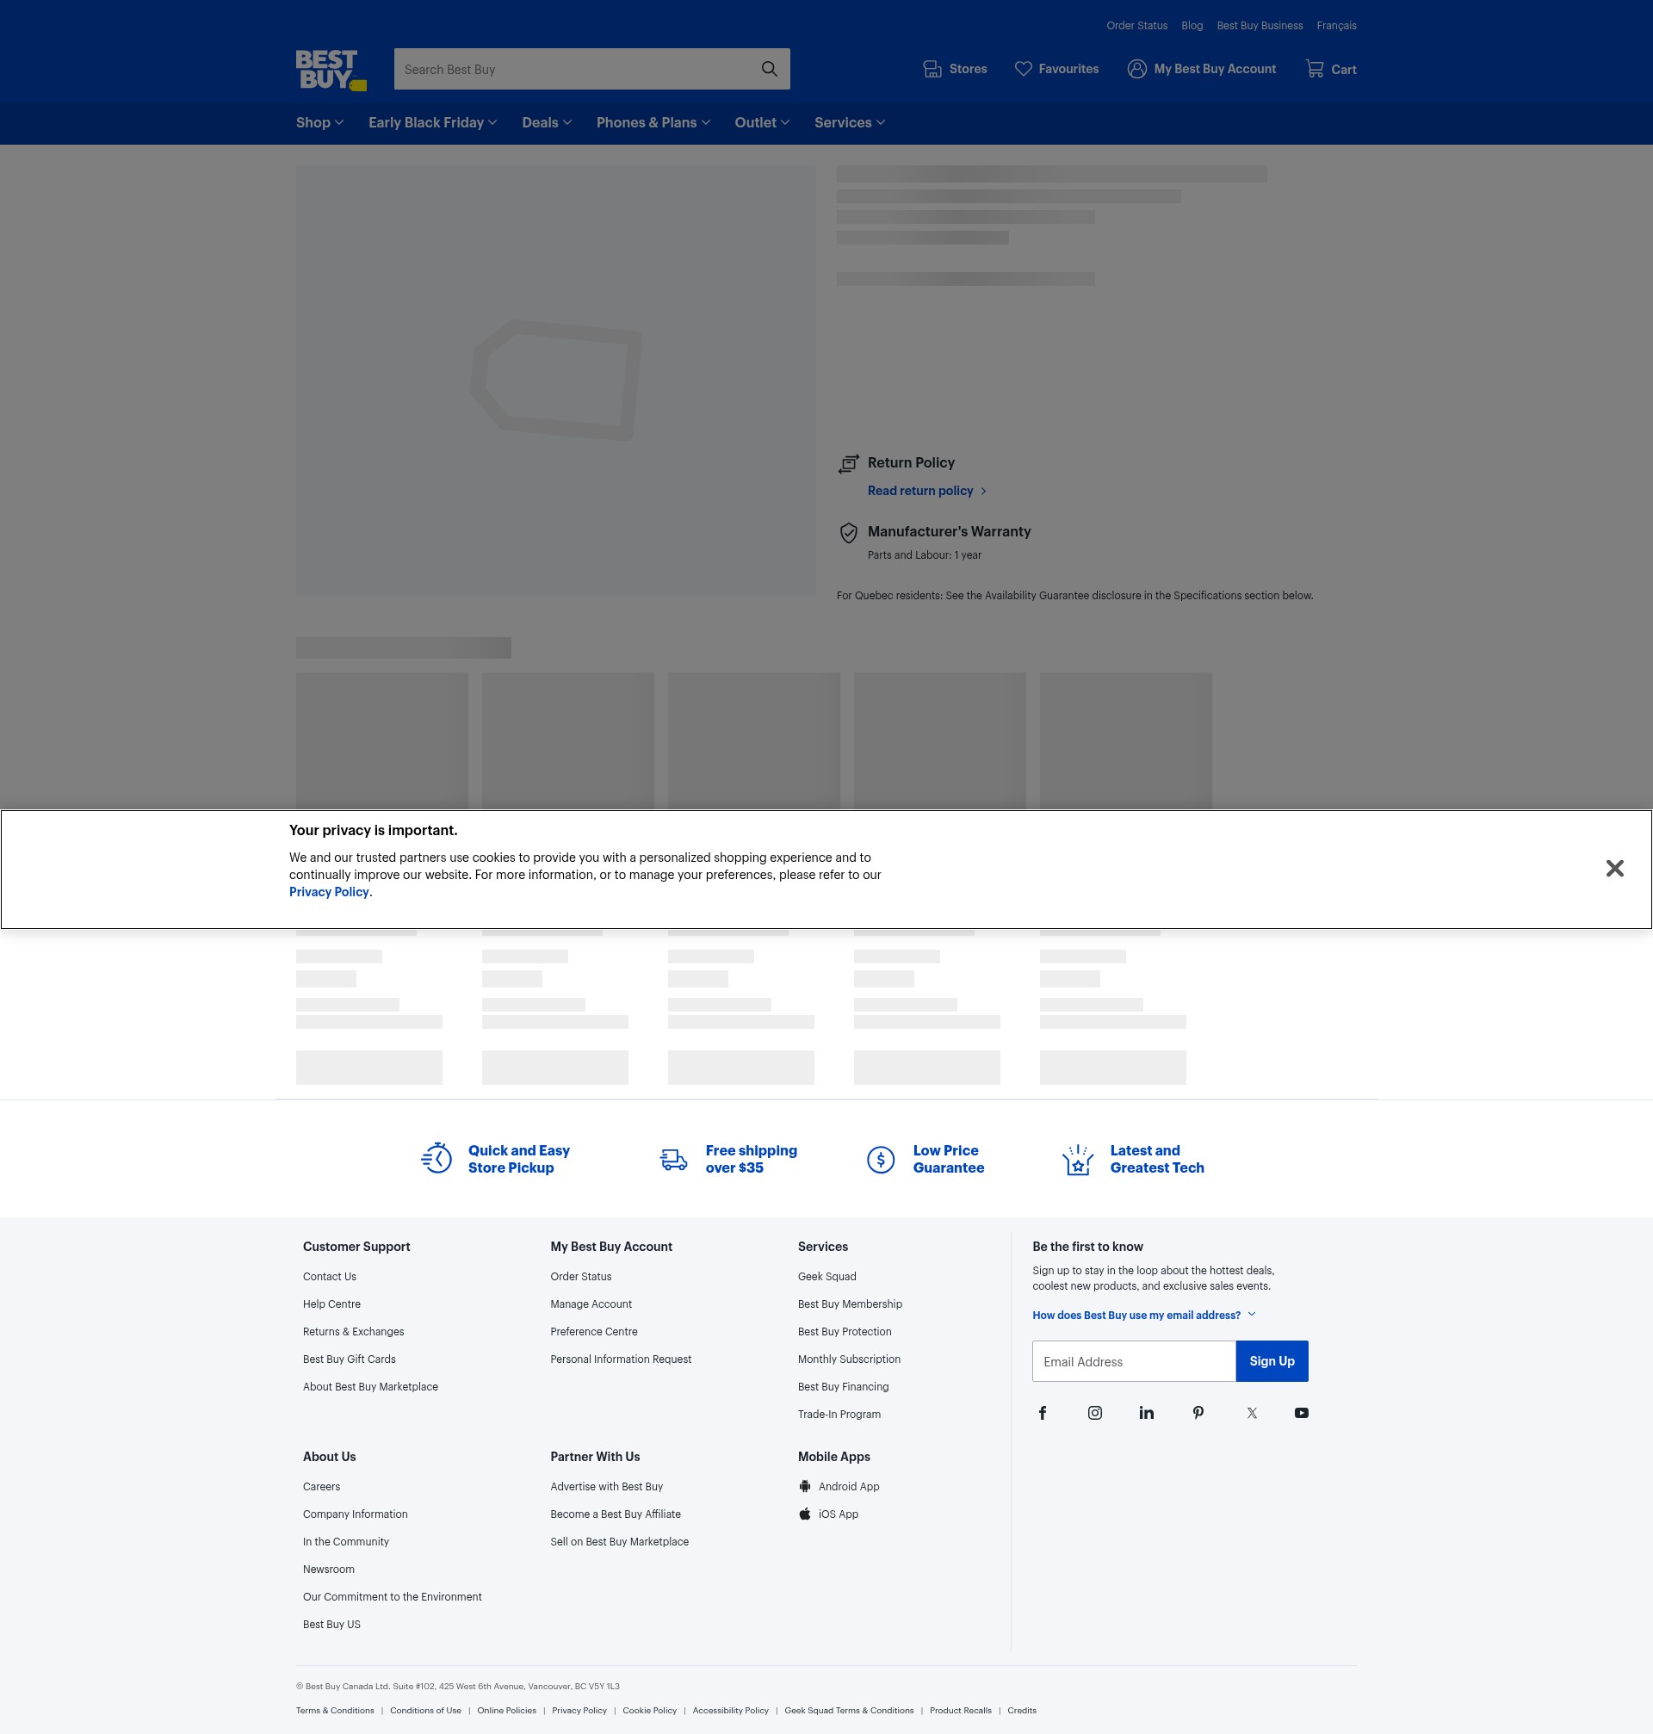The image size is (1653, 1734).
Task: Click the Latest and Greatest Tech icon
Action: 1078,1160
